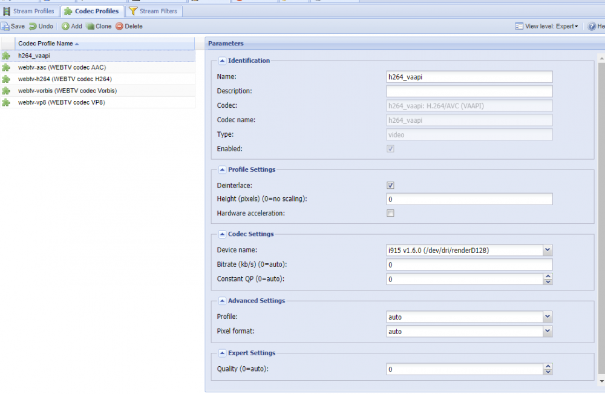Screen dimensions: 605x394
Task: Switch to the Stream Filters tab
Action: [154, 11]
